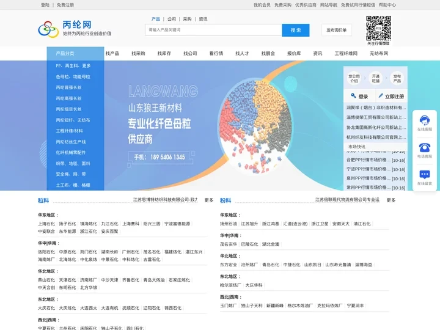Open the 登陆 link in top bar

point(45,5)
